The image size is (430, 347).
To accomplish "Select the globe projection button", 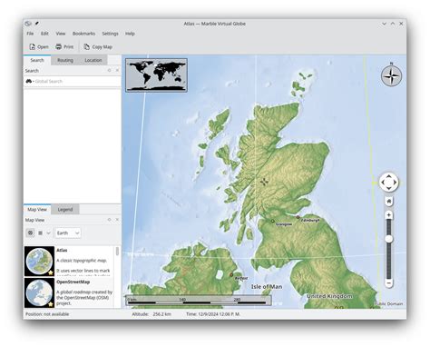I will [30, 233].
